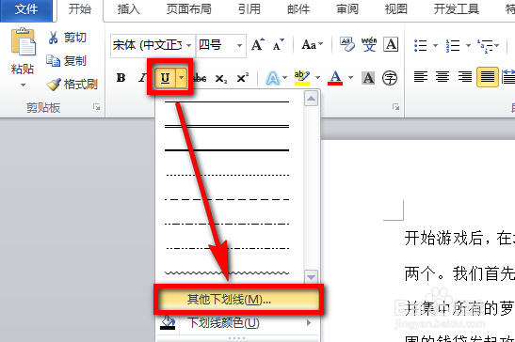Open the Text Effects dropdown arrow
Image resolution: width=515 pixels, height=342 pixels.
click(284, 78)
